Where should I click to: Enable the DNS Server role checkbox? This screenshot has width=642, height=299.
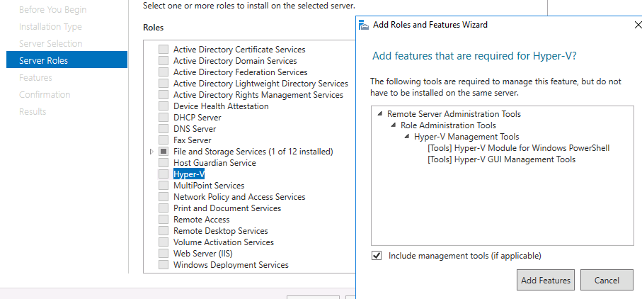pos(164,129)
